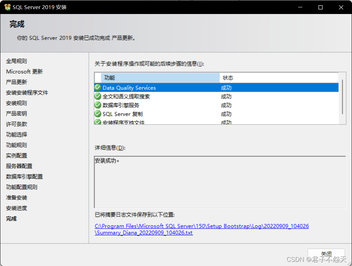Click 成功 status of 全文和语义提取搜索
The width and height of the screenshot is (352, 266).
point(226,97)
